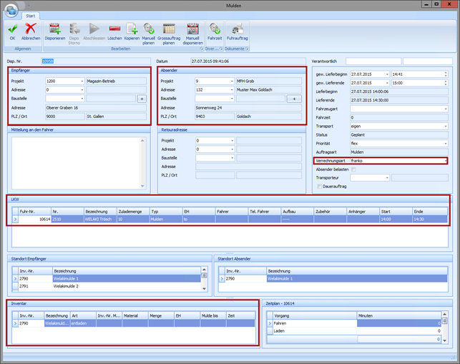
Task: Open Empfänger Adresse dropdown showing 0
Action: pos(82,90)
